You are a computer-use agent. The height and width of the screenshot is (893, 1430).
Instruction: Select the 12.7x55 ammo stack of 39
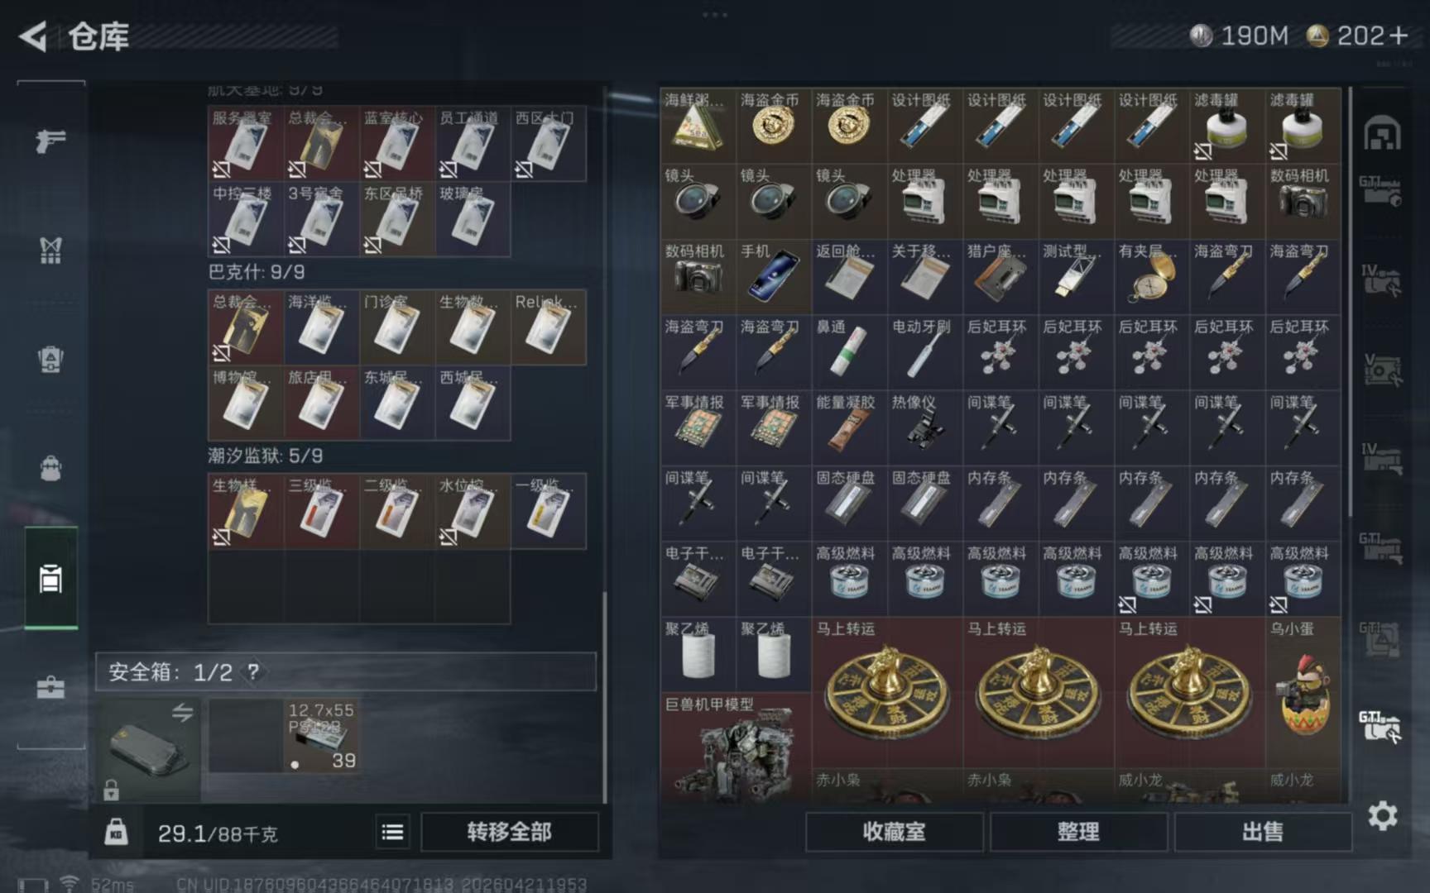[322, 736]
